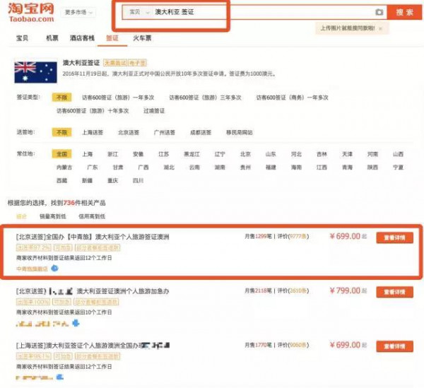Filter by 访客600签证（旅游）十年多次

(93, 111)
